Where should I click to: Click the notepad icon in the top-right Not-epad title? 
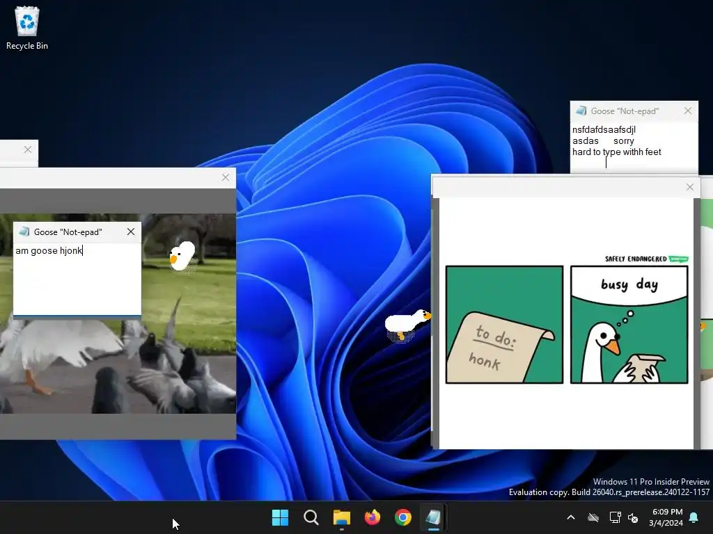coord(581,111)
